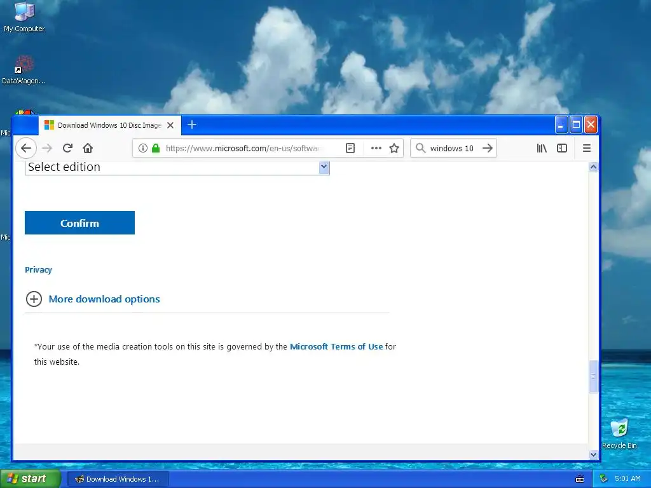Select the Download Windows taskbar button
651x488 pixels.
pyautogui.click(x=118, y=479)
